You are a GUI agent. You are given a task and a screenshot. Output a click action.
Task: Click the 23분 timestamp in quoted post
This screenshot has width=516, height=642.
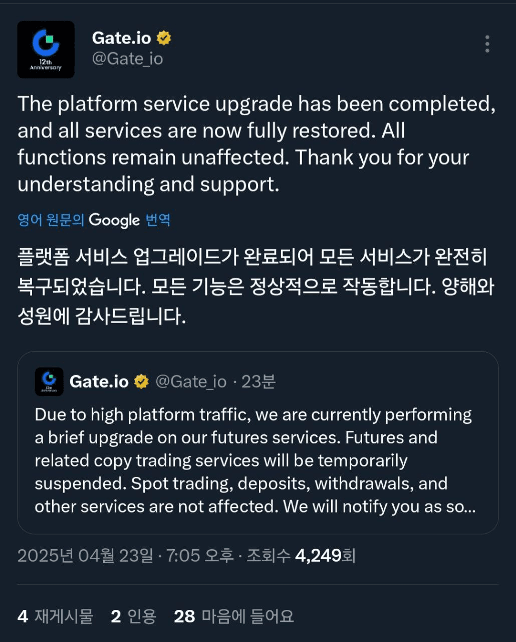coord(259,382)
